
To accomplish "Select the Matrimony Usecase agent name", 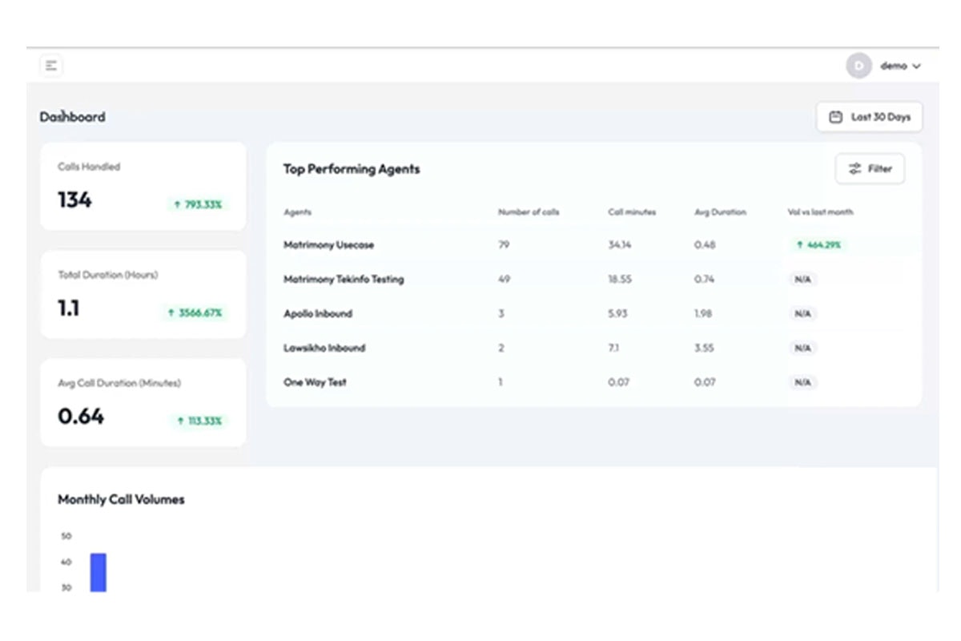I will coord(331,245).
